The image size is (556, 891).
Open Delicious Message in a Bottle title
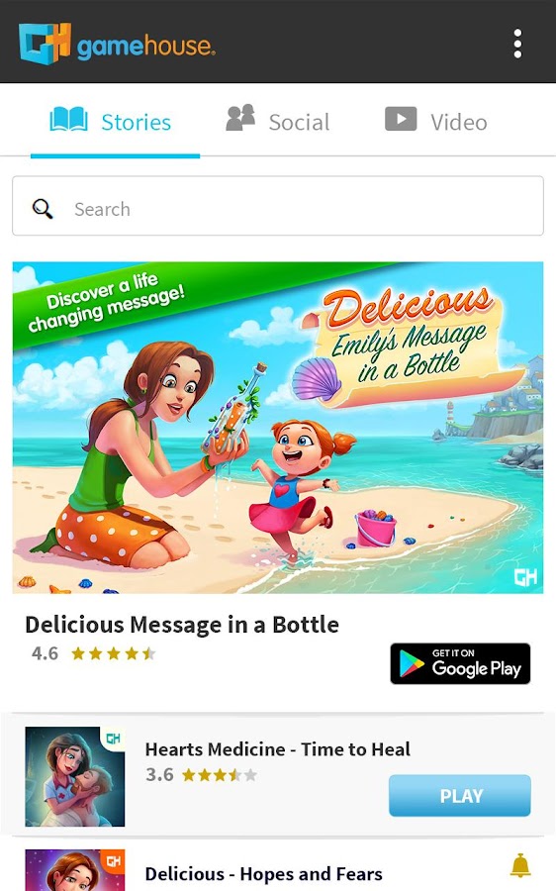pyautogui.click(x=182, y=625)
